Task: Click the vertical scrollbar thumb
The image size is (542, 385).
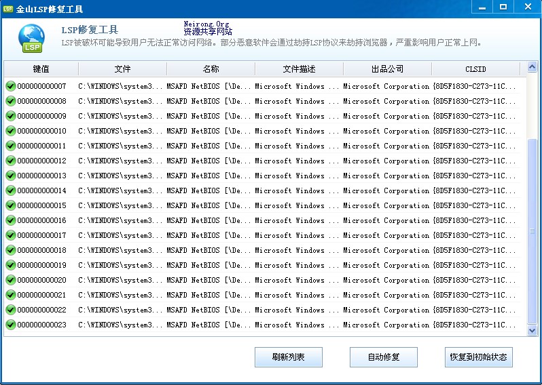Action: tap(532, 232)
